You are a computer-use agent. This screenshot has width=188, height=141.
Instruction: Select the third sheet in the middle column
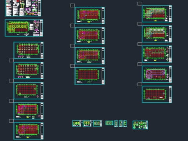pyautogui.click(x=90, y=56)
